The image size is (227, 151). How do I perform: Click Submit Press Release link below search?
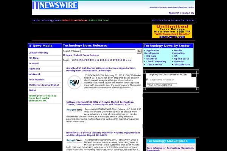click(x=86, y=55)
